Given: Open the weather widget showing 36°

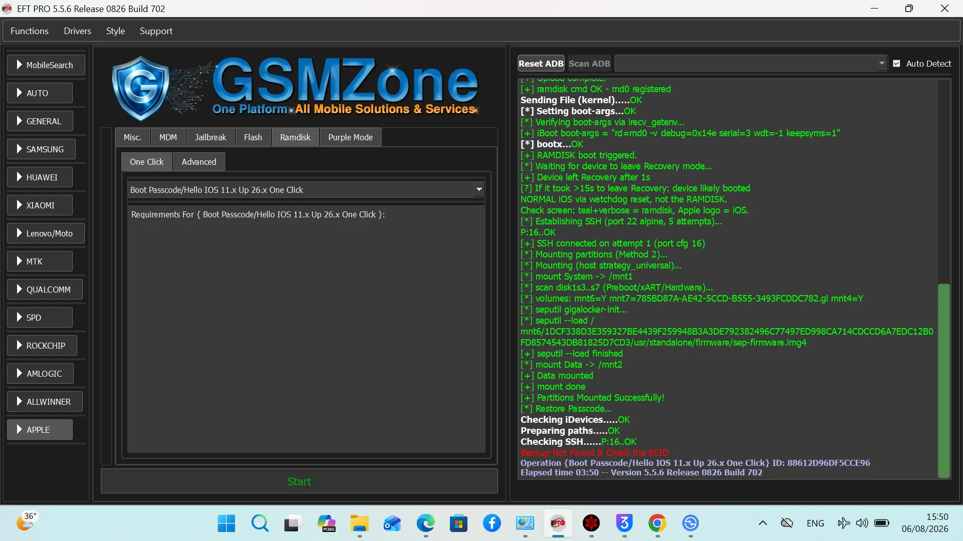Looking at the screenshot, I should coord(27,522).
